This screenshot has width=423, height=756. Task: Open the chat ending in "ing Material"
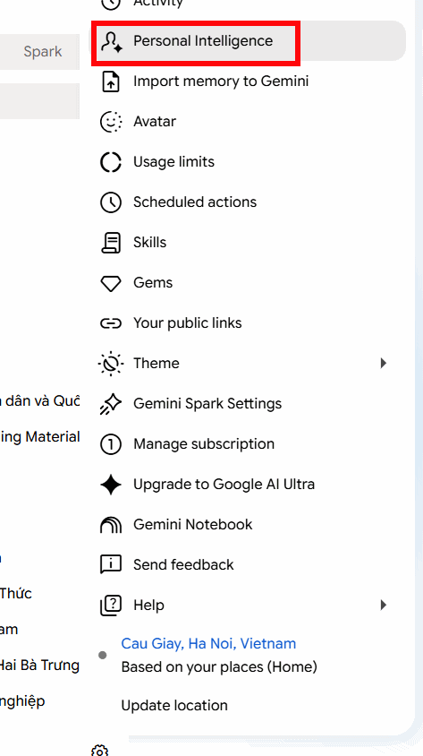(40, 437)
